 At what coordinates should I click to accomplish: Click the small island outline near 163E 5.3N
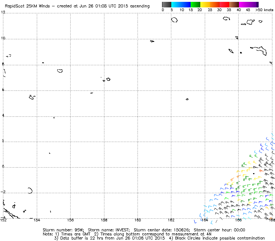point(187,99)
